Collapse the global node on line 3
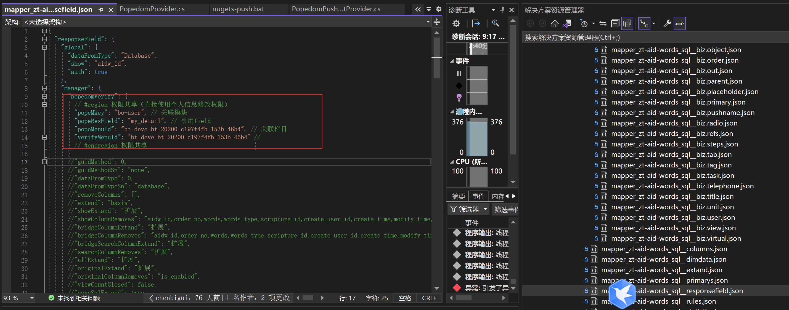This screenshot has width=789, height=310. (44, 47)
